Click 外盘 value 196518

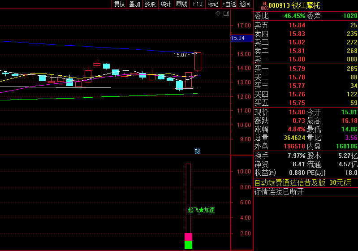click(294, 146)
